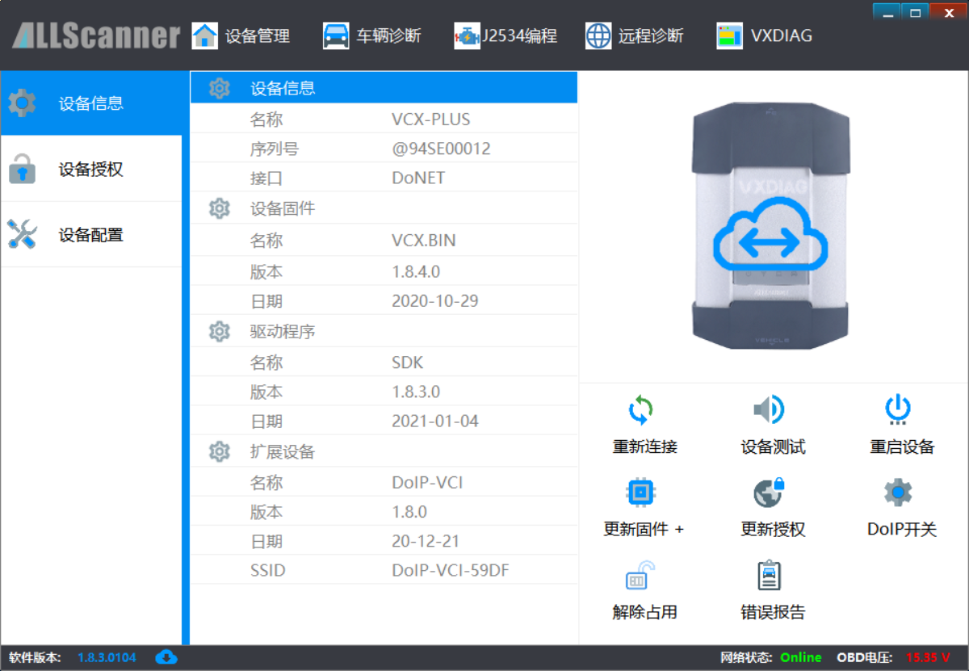Click the DoIP开关 gear icon
The height and width of the screenshot is (671, 969).
pos(898,492)
